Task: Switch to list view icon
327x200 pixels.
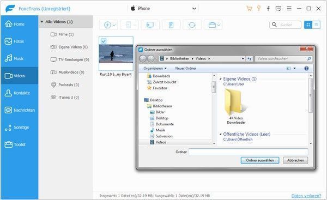Action: 316,25
